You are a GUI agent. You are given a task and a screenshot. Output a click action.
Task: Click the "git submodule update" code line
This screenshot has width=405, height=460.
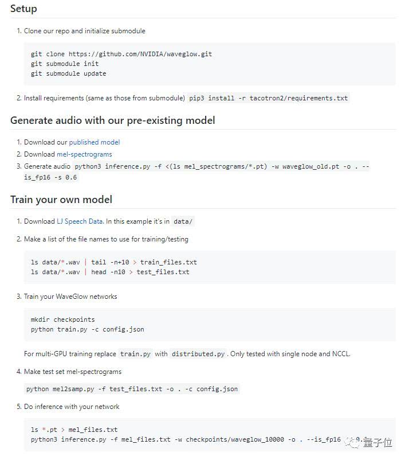click(x=68, y=73)
